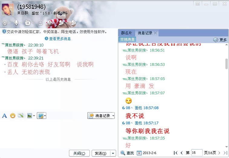
Task: Select the 本地消息 tab
Action: point(127,39)
